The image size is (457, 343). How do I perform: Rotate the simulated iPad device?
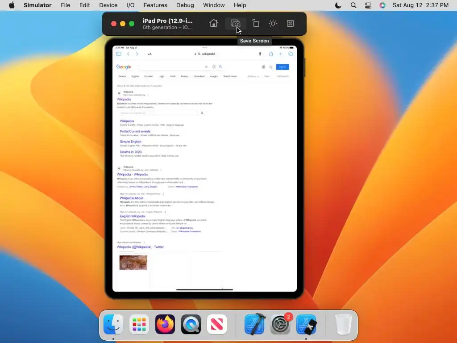pyautogui.click(x=255, y=23)
